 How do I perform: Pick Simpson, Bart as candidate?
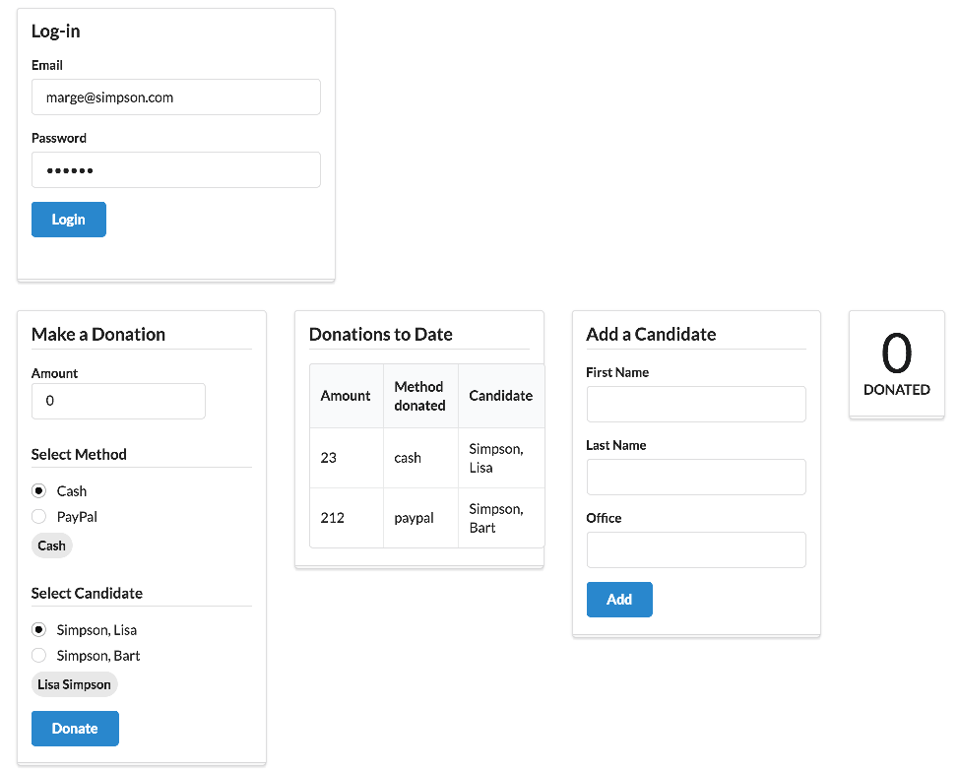point(39,656)
